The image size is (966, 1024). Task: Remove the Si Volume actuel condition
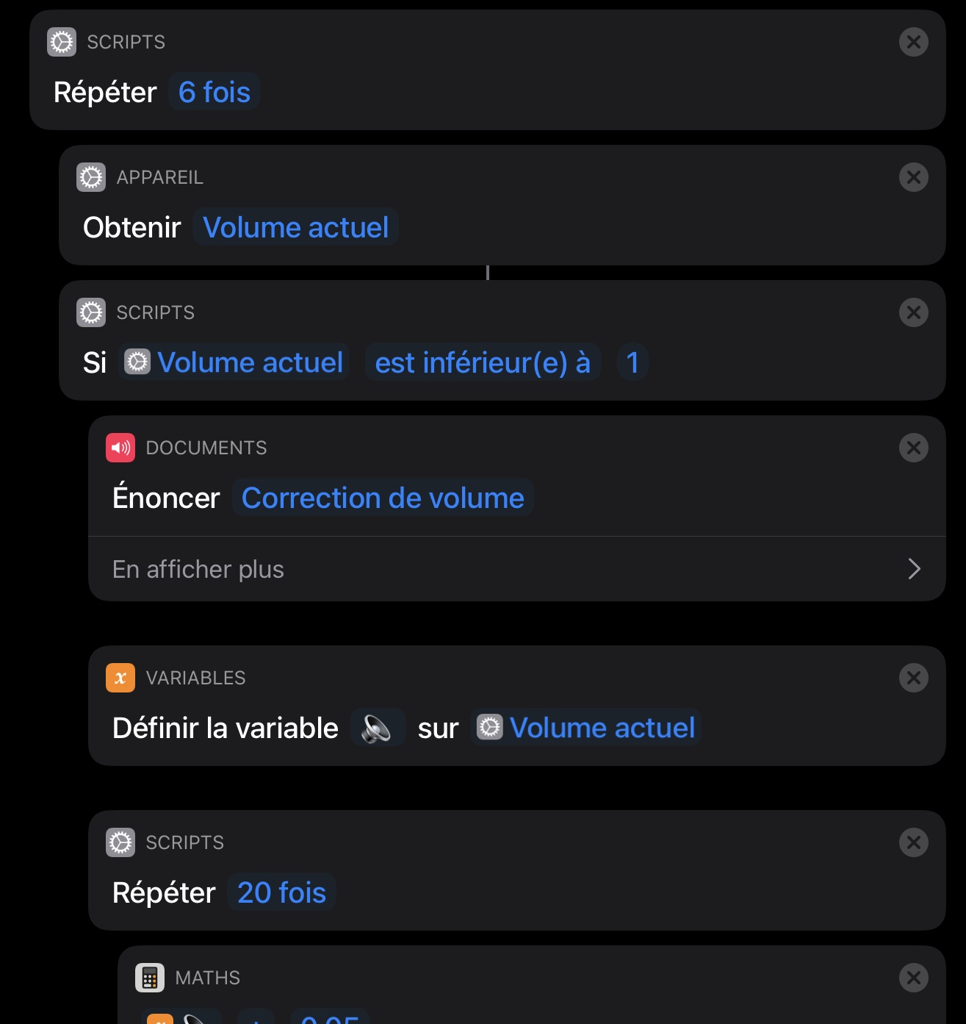tap(913, 312)
